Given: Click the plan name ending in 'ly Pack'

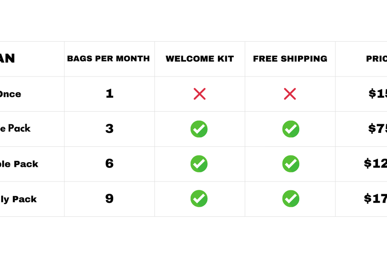Looking at the screenshot, I should coord(18,199).
